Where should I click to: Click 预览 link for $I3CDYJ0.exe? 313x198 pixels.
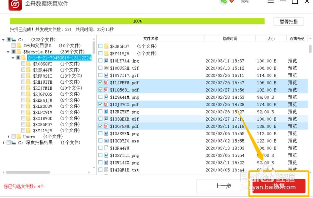point(292,141)
